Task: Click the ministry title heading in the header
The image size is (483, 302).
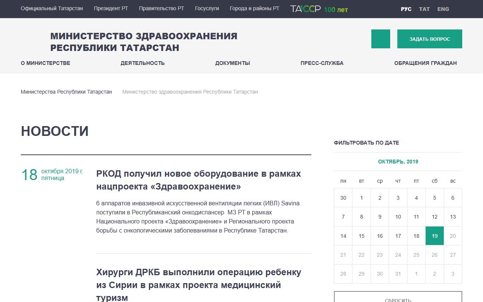Action: click(144, 42)
